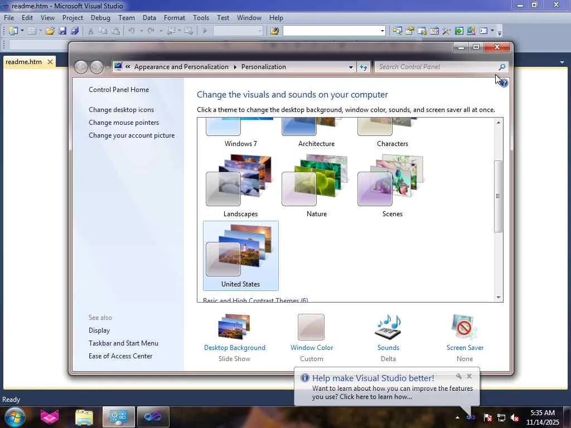Open the Tools menu
Image resolution: width=571 pixels, height=428 pixels.
(x=201, y=17)
